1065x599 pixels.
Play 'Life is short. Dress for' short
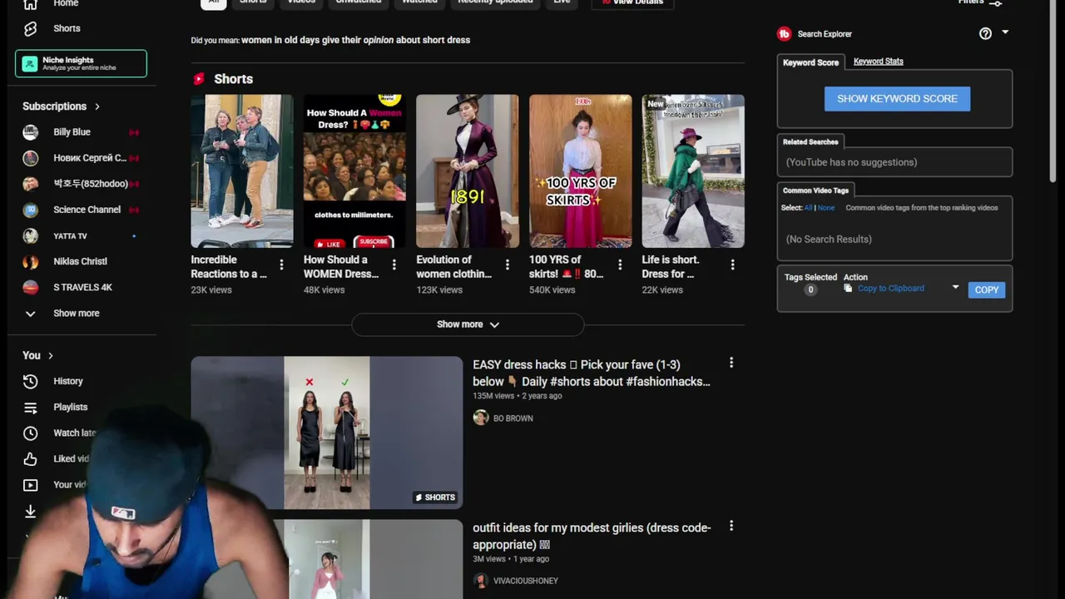pos(693,171)
